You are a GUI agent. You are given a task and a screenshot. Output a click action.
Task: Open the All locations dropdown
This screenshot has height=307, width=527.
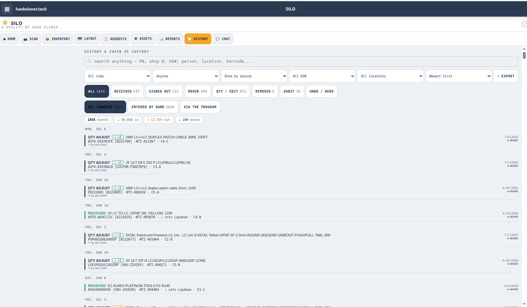390,76
